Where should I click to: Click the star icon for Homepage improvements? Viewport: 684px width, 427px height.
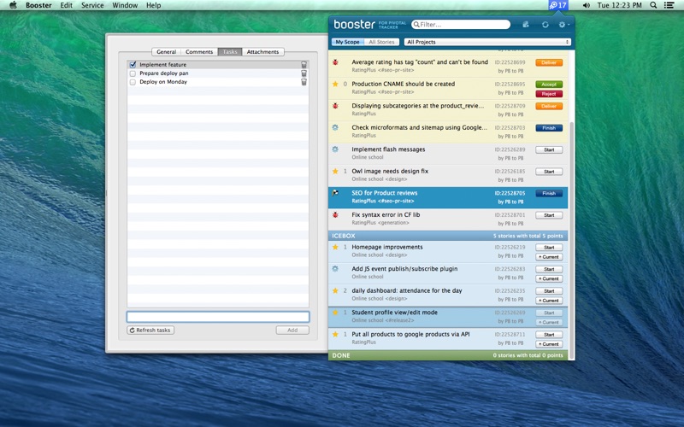tap(335, 247)
